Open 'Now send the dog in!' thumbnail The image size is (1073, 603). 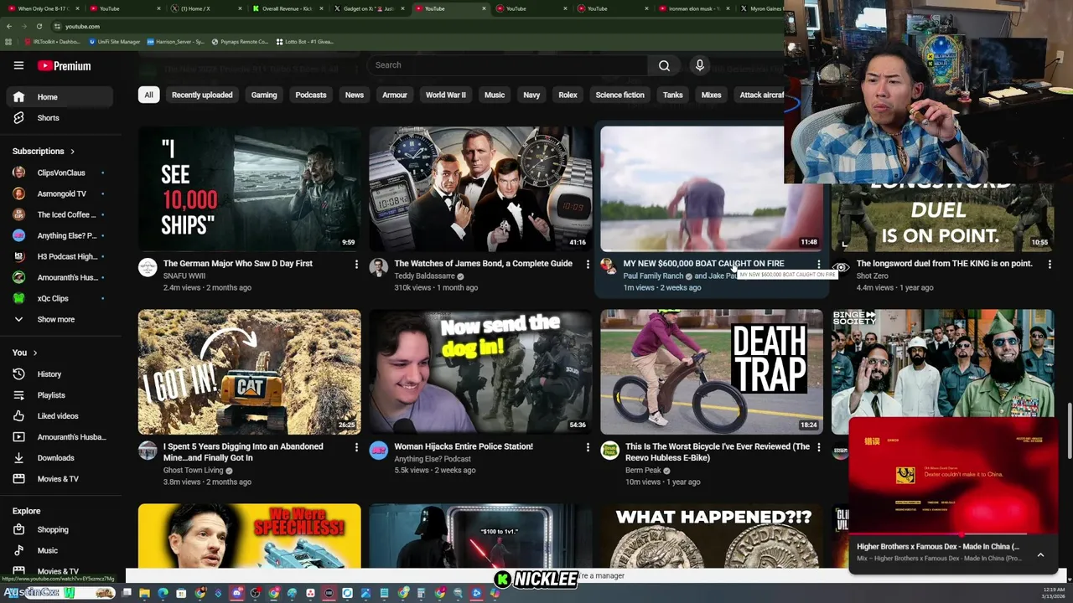click(480, 372)
